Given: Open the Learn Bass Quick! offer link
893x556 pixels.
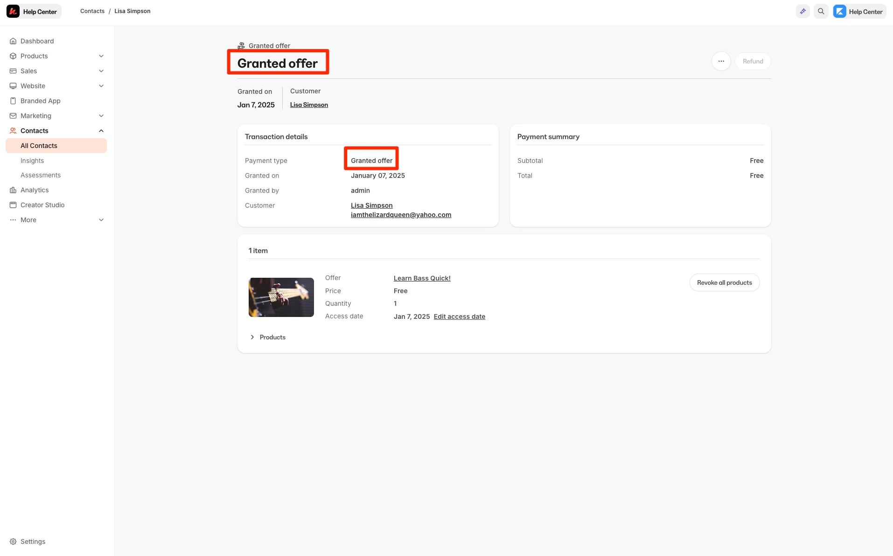Looking at the screenshot, I should (421, 278).
